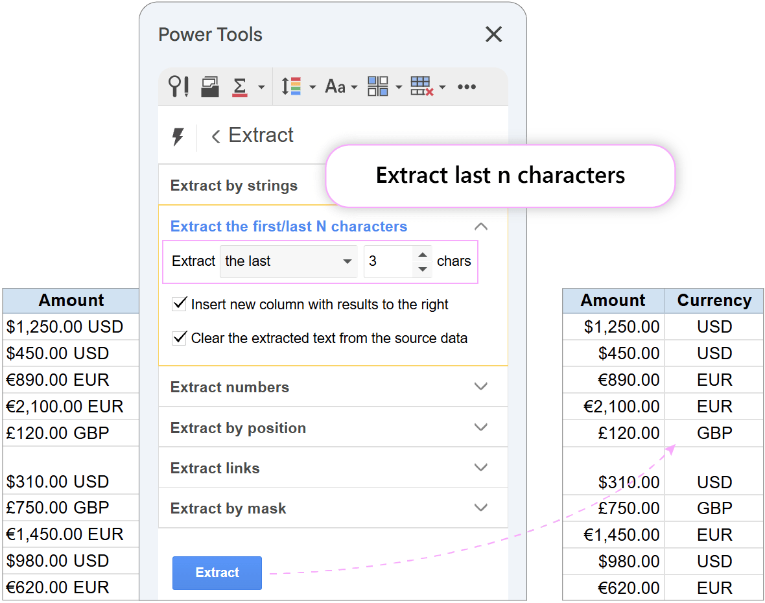The width and height of the screenshot is (765, 603).
Task: Select cell '$1,250.00 USD'
Action: click(71, 326)
